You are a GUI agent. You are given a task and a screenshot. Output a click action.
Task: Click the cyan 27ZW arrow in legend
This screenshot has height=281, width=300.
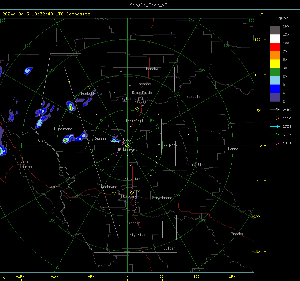(275, 126)
